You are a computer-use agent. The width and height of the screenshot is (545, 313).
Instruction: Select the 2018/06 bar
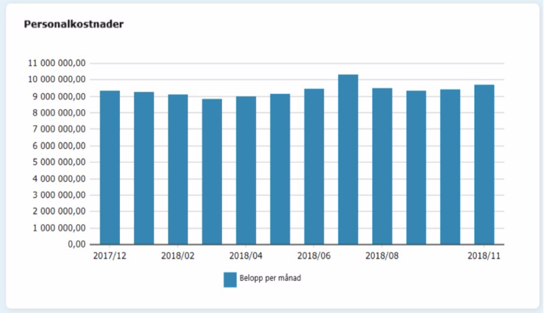point(314,167)
